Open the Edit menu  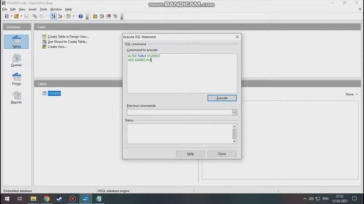[x=13, y=9]
